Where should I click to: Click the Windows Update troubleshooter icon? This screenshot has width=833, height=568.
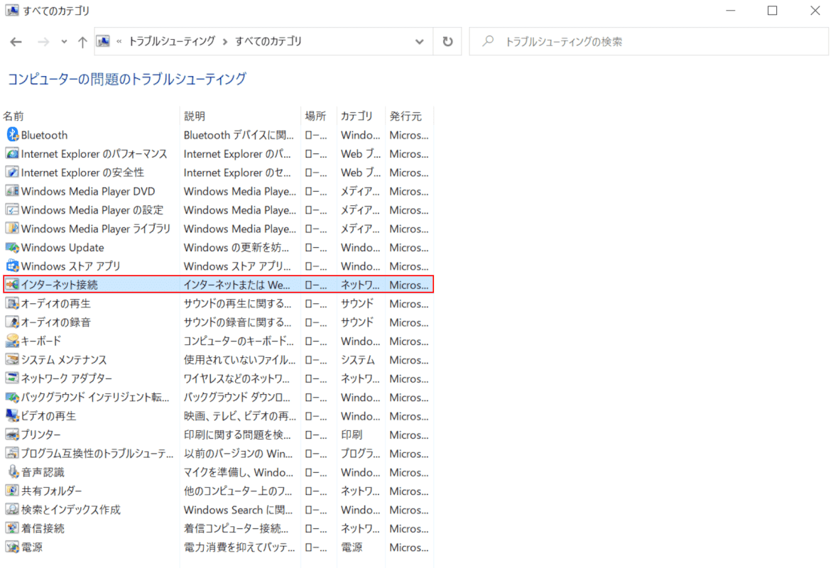pyautogui.click(x=12, y=247)
